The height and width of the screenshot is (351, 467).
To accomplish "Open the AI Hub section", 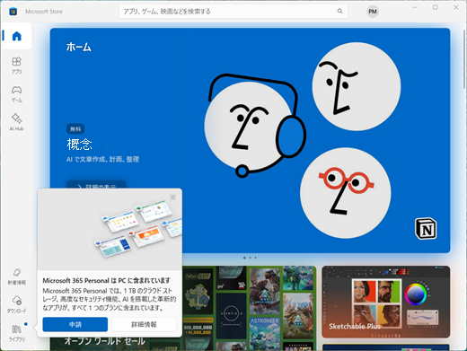I will 16,122.
